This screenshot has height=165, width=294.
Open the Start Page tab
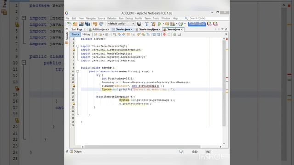click(77, 29)
